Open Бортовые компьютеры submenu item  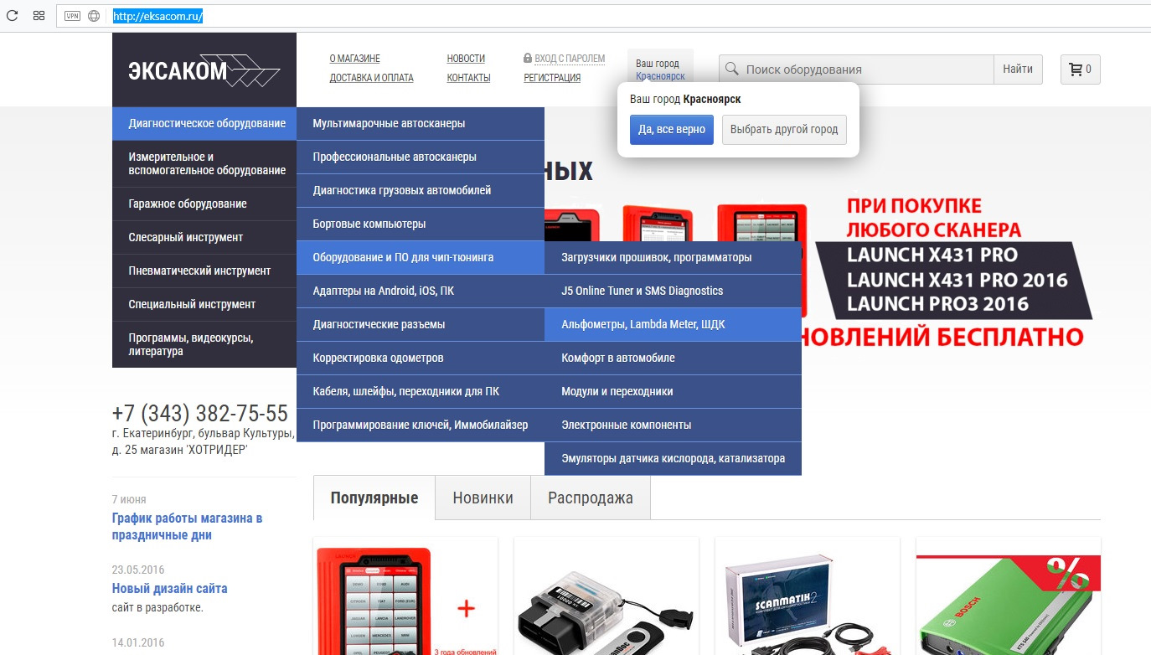[x=421, y=224]
